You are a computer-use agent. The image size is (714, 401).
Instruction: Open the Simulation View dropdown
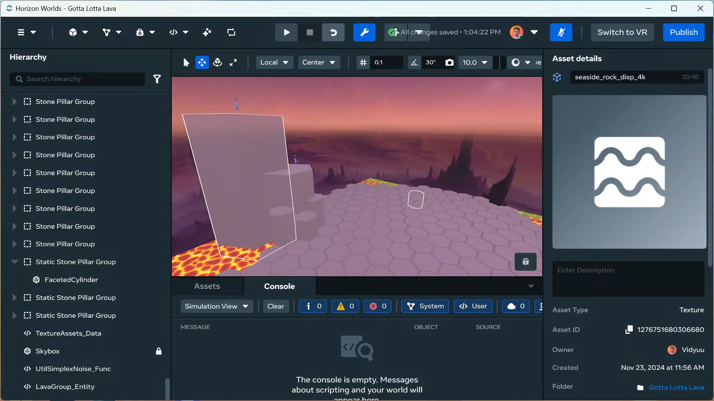coord(216,306)
